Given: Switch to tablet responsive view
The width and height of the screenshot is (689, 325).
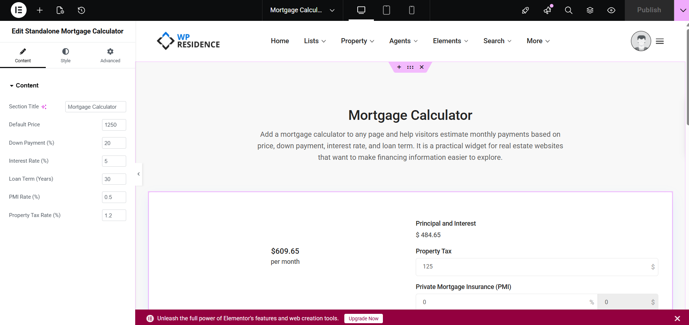Looking at the screenshot, I should [x=387, y=10].
